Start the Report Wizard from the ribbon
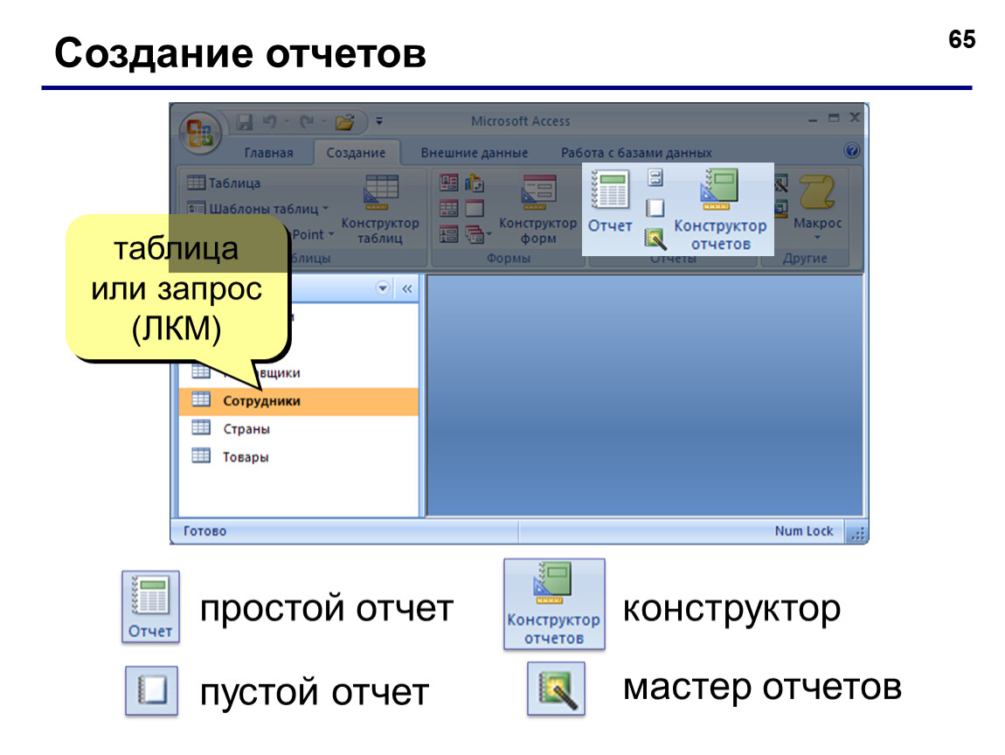Screen dimensions: 1005x755 point(655,239)
